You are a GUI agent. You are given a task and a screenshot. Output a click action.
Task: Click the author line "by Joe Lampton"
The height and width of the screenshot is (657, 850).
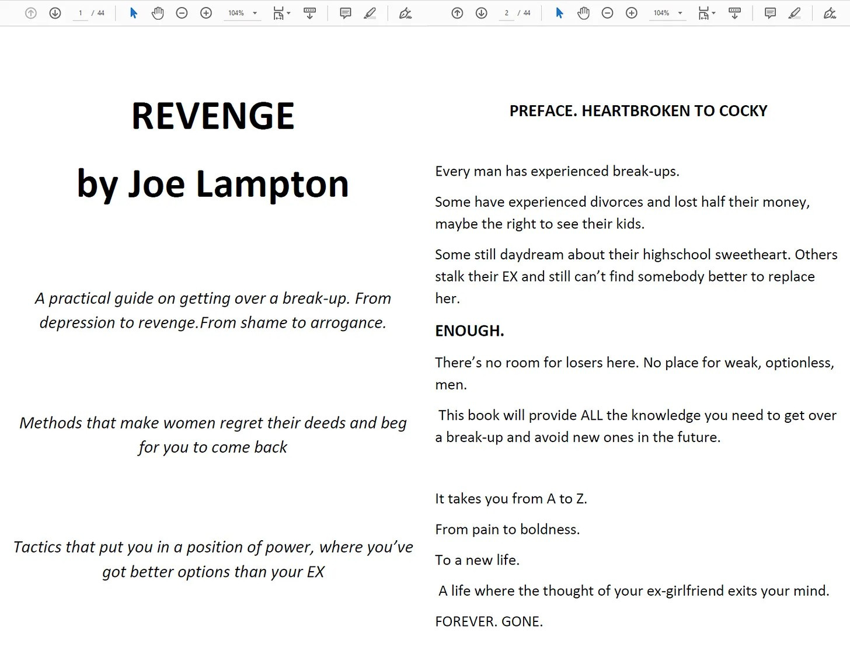pyautogui.click(x=213, y=184)
